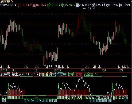132x104 pixels.
Task: Click the info marker icon above the 2011 label
Action: tap(2, 67)
